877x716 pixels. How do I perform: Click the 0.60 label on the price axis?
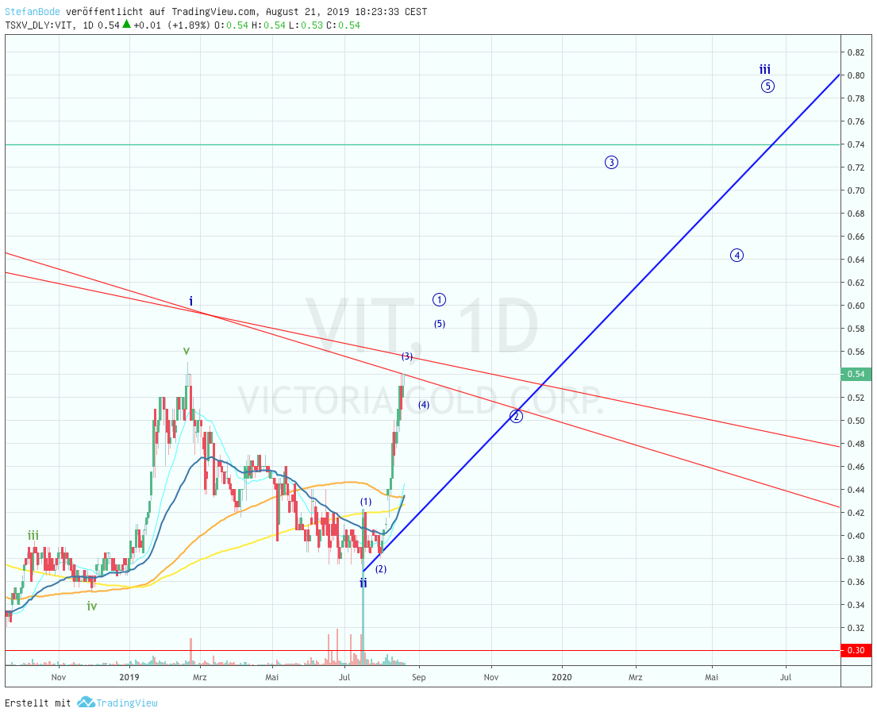click(x=856, y=306)
